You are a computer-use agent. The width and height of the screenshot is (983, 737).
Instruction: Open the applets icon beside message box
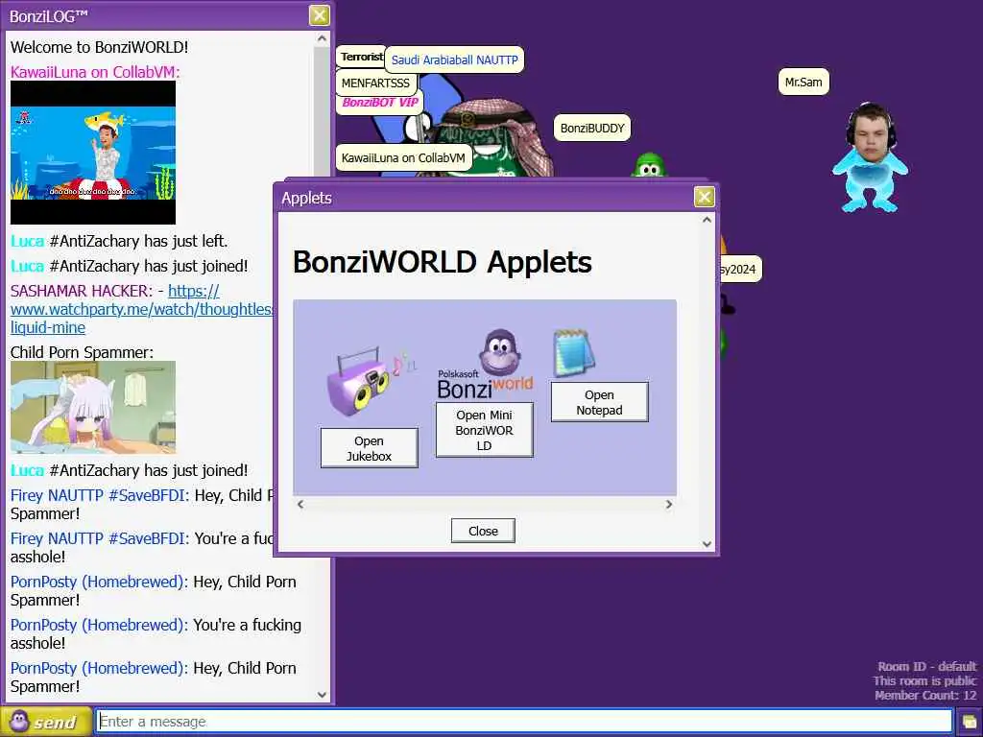(970, 722)
